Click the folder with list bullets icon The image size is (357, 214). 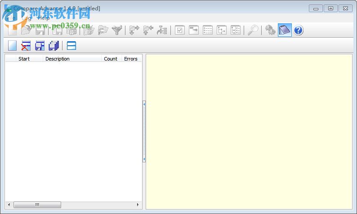(x=103, y=30)
